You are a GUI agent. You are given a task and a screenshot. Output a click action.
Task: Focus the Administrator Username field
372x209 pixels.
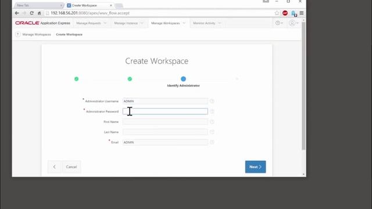click(165, 101)
